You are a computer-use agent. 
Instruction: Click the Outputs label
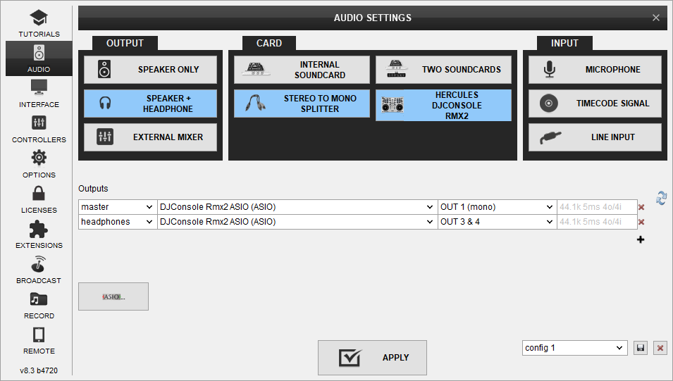coord(93,189)
